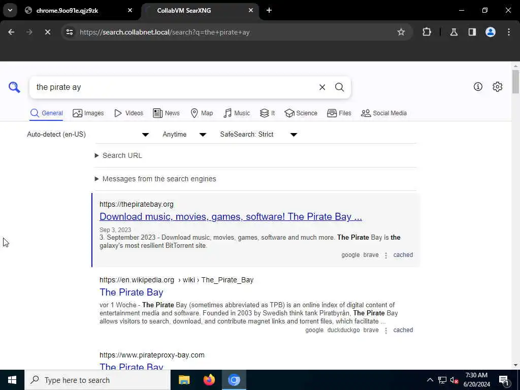Switch to the Music category
Viewport: 520px width, 390px height.
coord(237,113)
